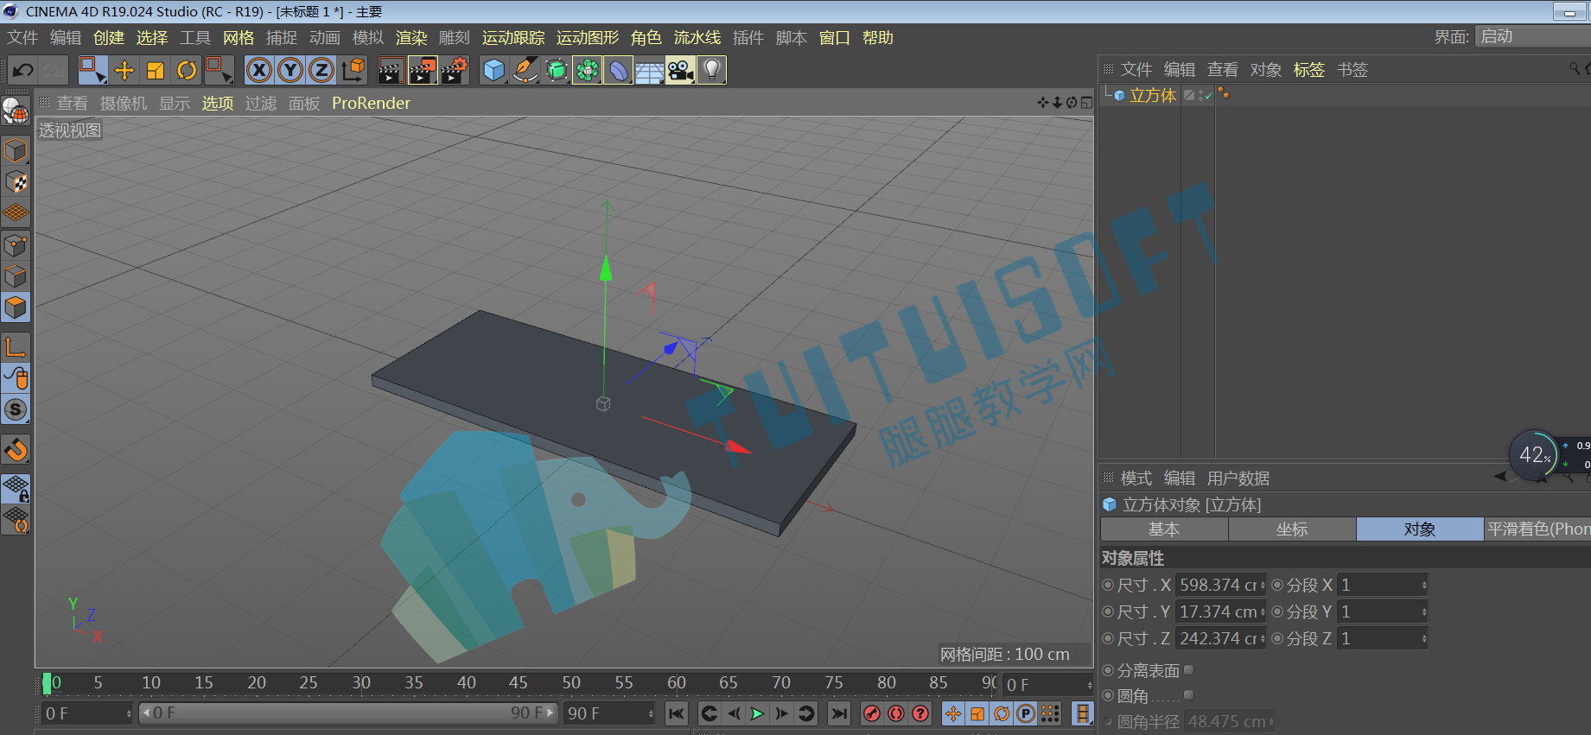Click the green current-frame marker on the timeline
The height and width of the screenshot is (735, 1591).
[x=47, y=683]
